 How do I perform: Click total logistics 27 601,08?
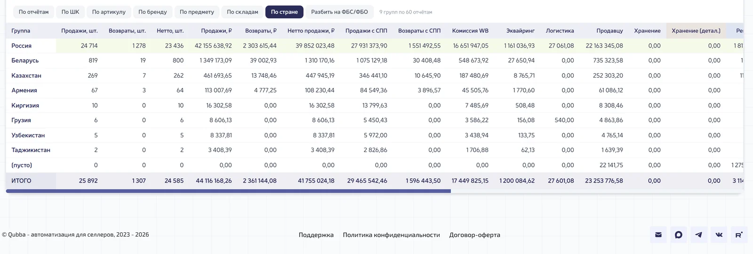coord(561,181)
